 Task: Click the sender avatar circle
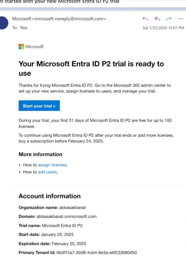click(x=4, y=23)
